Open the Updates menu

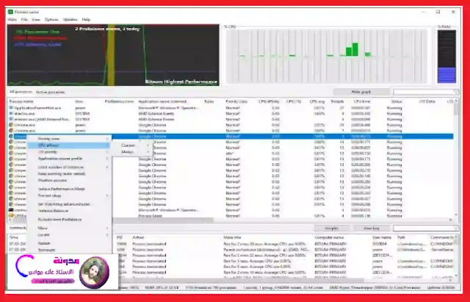pyautogui.click(x=70, y=20)
